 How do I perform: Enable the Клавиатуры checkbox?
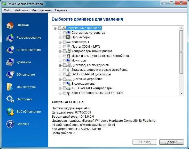pos(64,42)
